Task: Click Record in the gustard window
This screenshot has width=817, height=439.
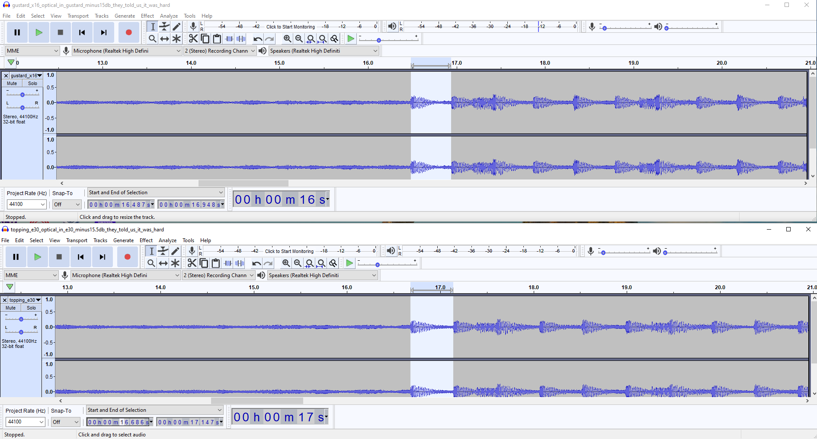Action: coord(128,32)
